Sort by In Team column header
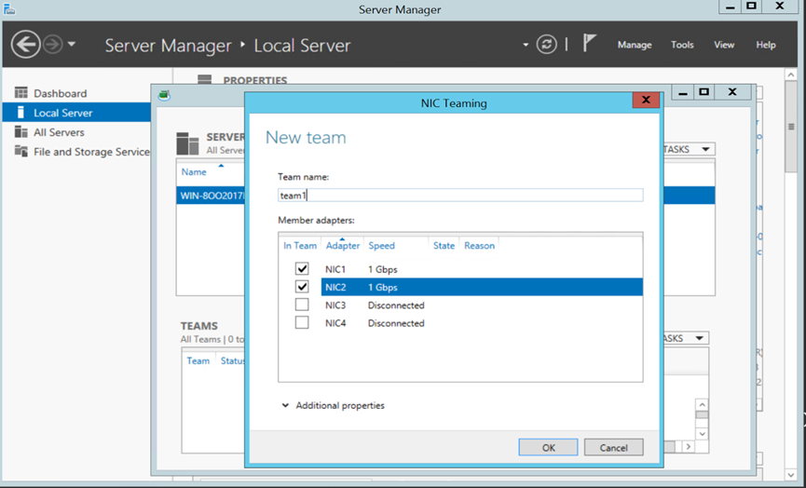Viewport: 806px width, 488px height. click(300, 246)
